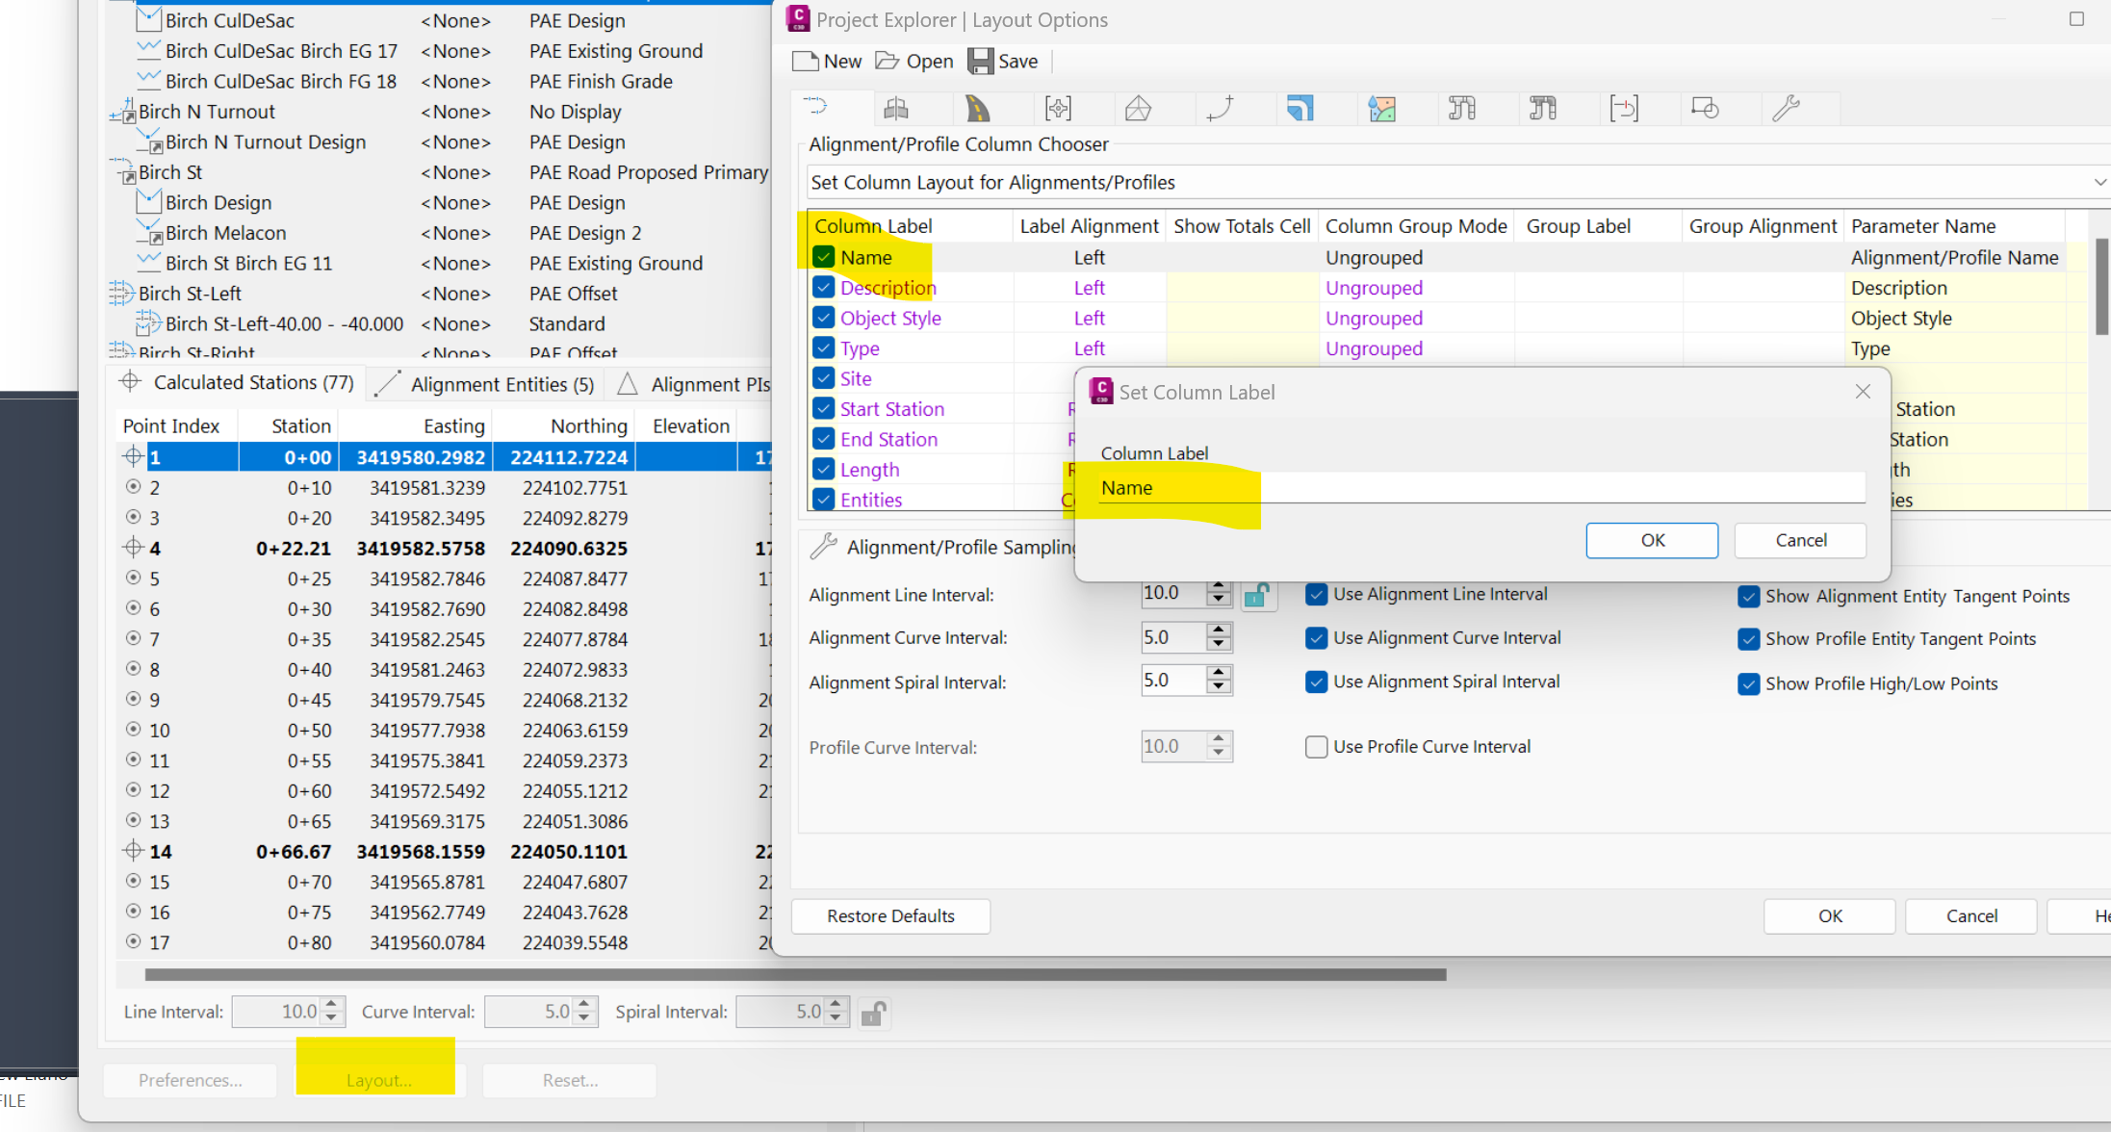Select the triangle surface icon on the tab bar
Screen dimensions: 2111x1132
1139,108
